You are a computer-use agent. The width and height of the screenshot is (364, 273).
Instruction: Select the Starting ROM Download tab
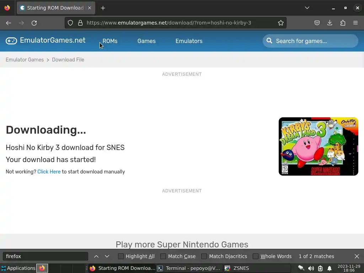click(x=56, y=8)
